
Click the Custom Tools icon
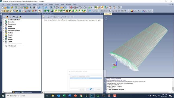[x=136, y=11]
